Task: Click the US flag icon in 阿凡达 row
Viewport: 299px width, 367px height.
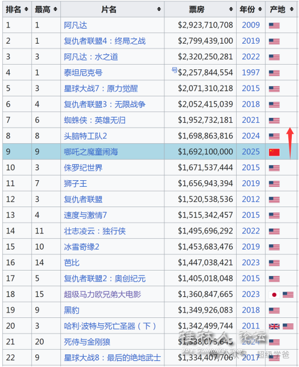Action: (x=274, y=26)
